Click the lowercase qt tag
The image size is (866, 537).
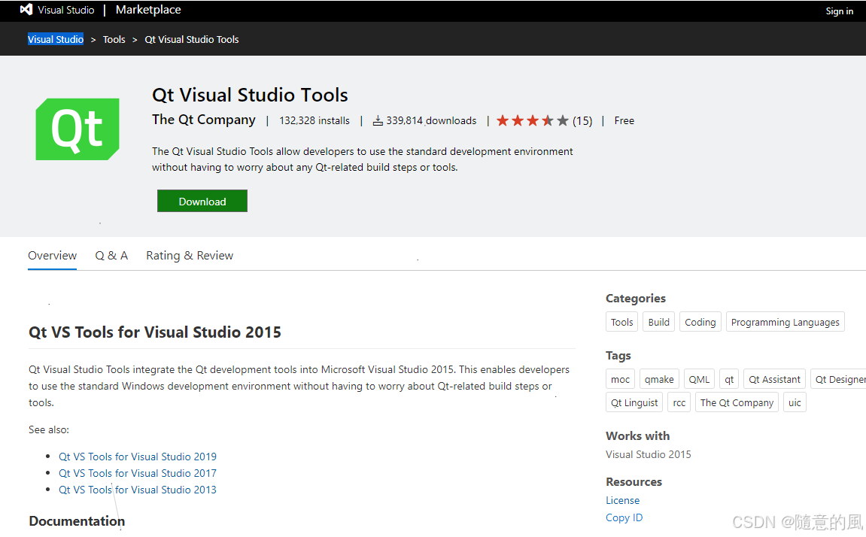(729, 379)
